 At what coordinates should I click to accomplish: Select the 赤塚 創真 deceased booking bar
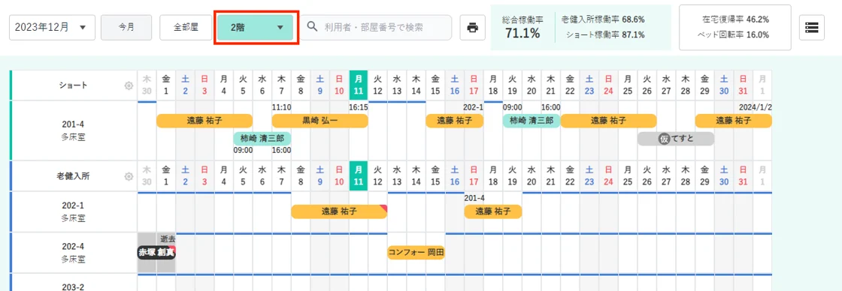(x=157, y=252)
